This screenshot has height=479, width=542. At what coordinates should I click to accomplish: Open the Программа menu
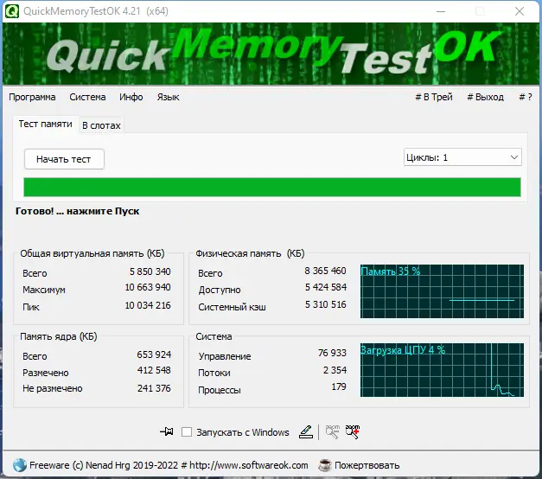[x=32, y=97]
